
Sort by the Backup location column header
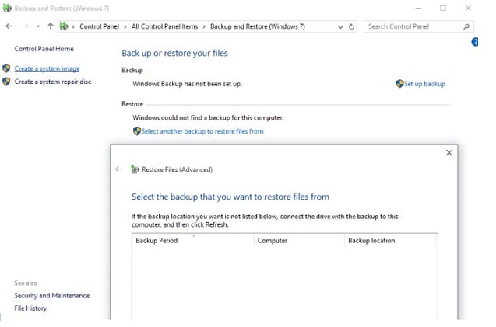pyautogui.click(x=390, y=241)
